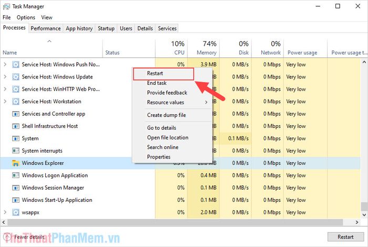
Task: Sort by the Name column header
Action: pyautogui.click(x=52, y=48)
